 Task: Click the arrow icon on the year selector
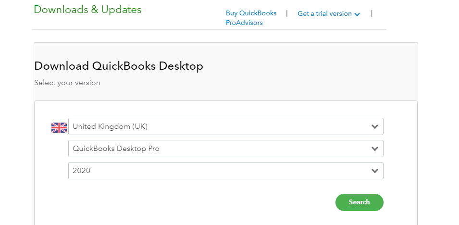[375, 171]
